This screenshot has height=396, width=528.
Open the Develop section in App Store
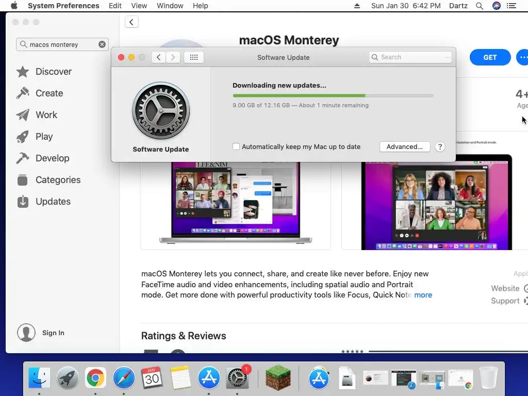point(43,158)
